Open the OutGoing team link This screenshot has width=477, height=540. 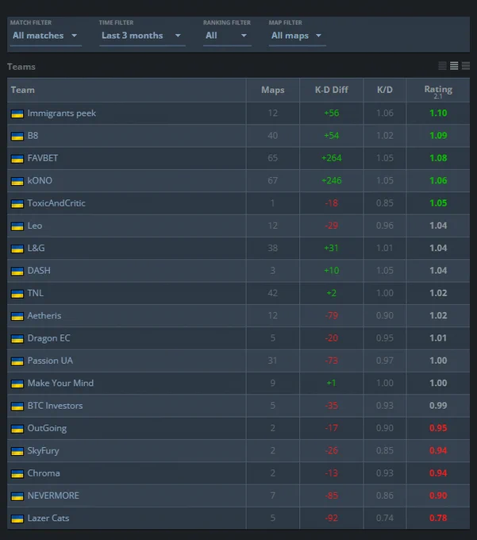47,428
